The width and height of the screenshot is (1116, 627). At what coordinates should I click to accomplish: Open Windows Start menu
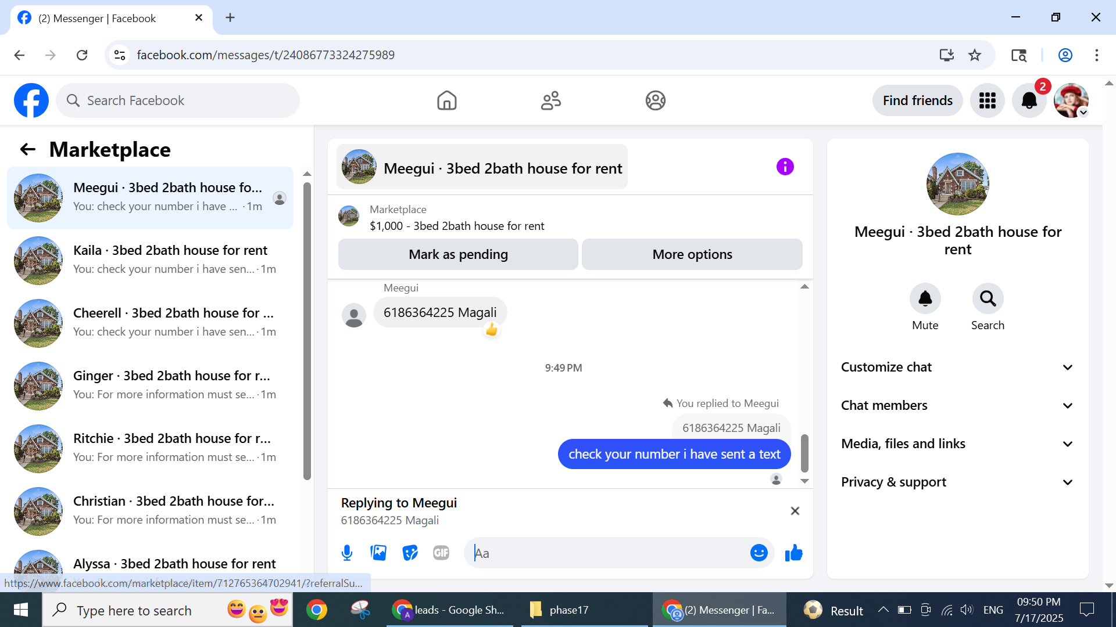point(21,610)
